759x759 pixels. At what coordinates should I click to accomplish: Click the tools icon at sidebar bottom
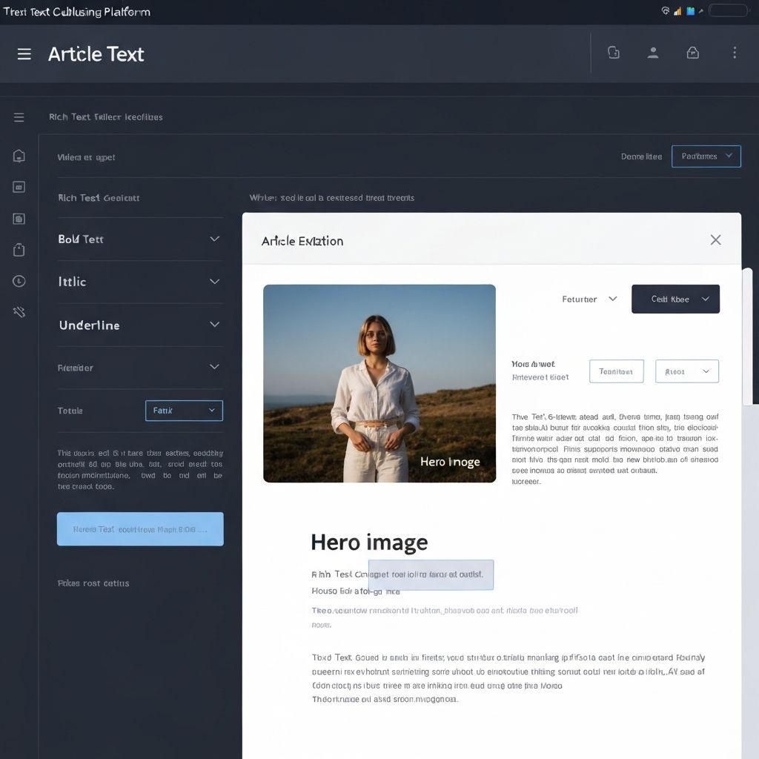(19, 312)
